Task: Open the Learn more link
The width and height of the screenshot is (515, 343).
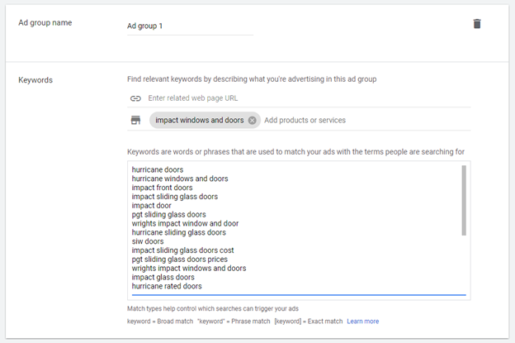Action: point(363,322)
